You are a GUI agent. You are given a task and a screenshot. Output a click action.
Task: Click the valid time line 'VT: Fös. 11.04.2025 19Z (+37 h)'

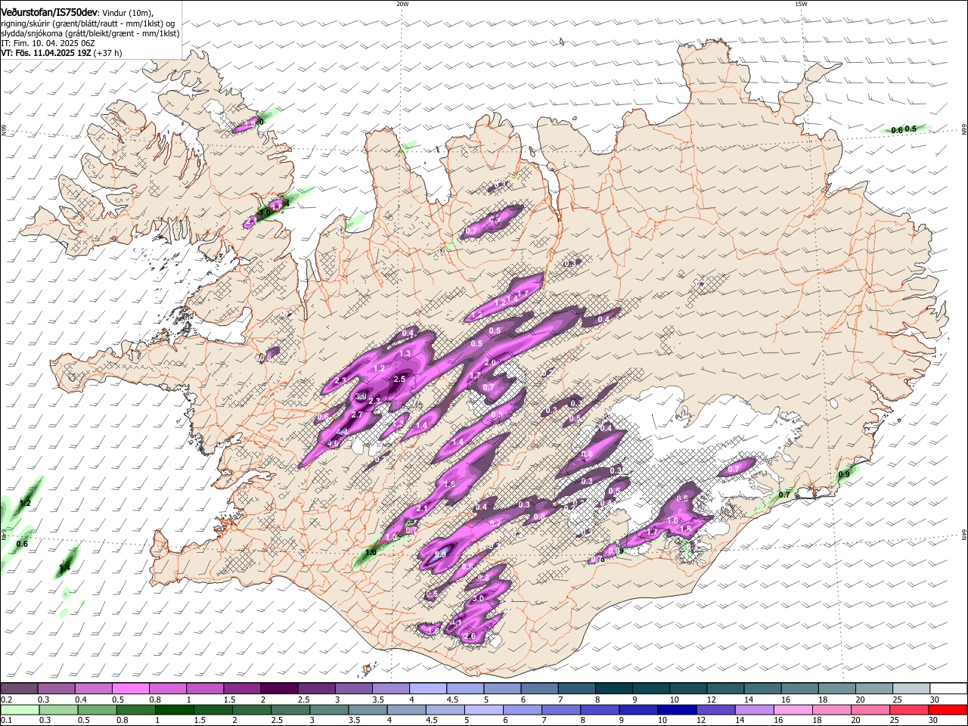(61, 53)
